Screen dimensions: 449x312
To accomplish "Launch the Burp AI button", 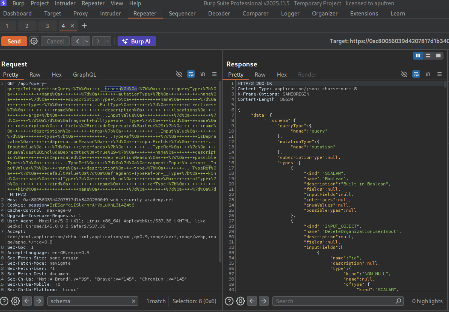I will pos(137,41).
